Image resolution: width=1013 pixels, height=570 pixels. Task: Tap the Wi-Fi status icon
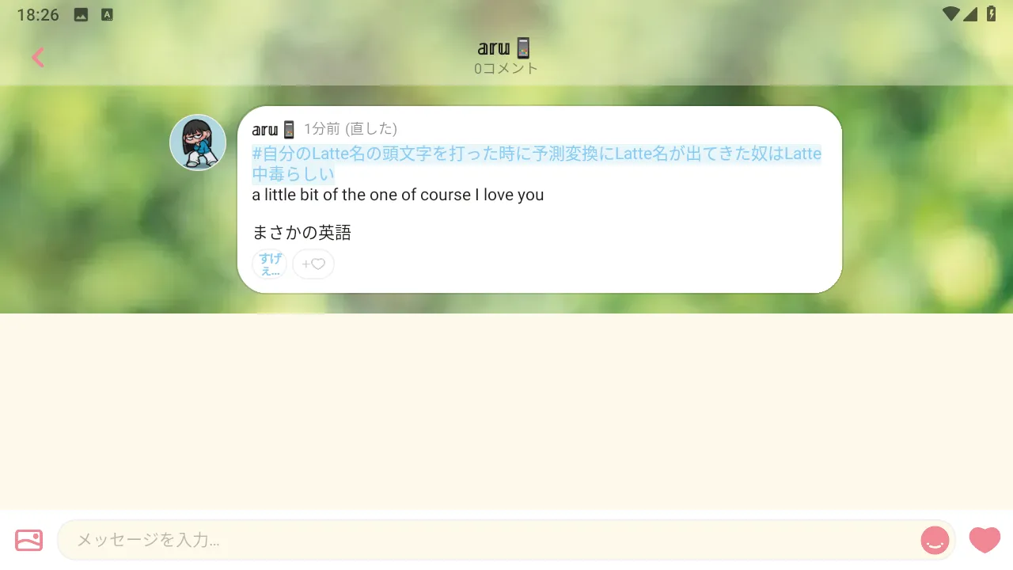pos(950,14)
